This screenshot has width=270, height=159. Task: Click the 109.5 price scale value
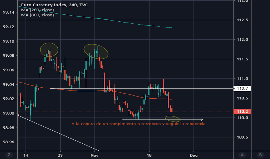click(x=242, y=137)
